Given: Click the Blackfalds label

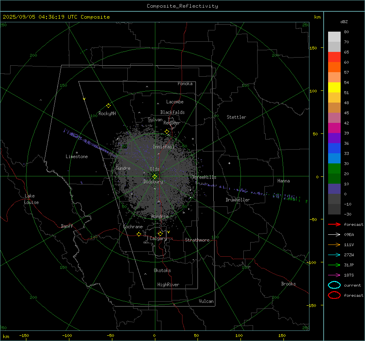Looking at the screenshot, I should click(172, 112).
